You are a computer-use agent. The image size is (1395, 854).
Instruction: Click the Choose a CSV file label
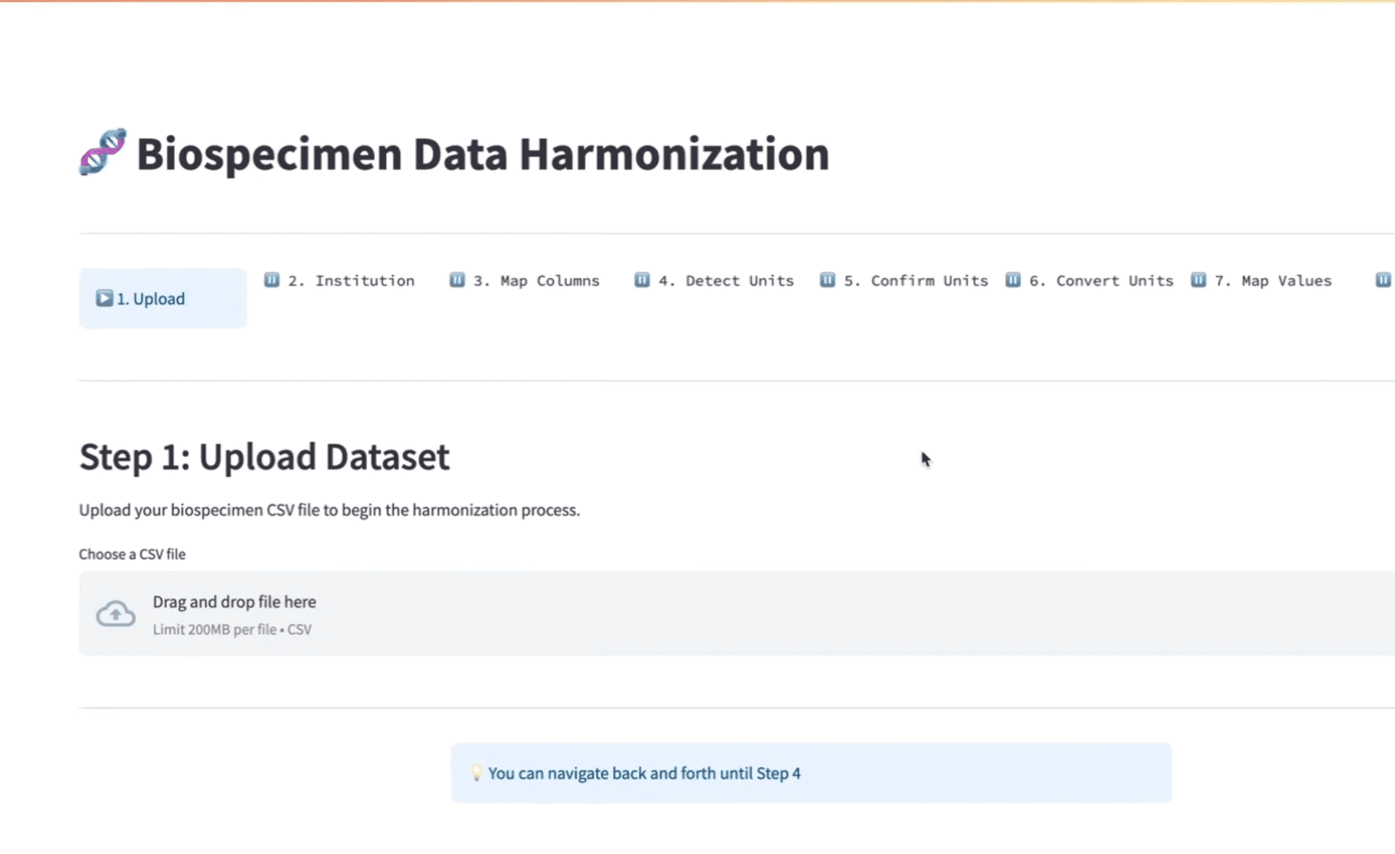point(132,554)
